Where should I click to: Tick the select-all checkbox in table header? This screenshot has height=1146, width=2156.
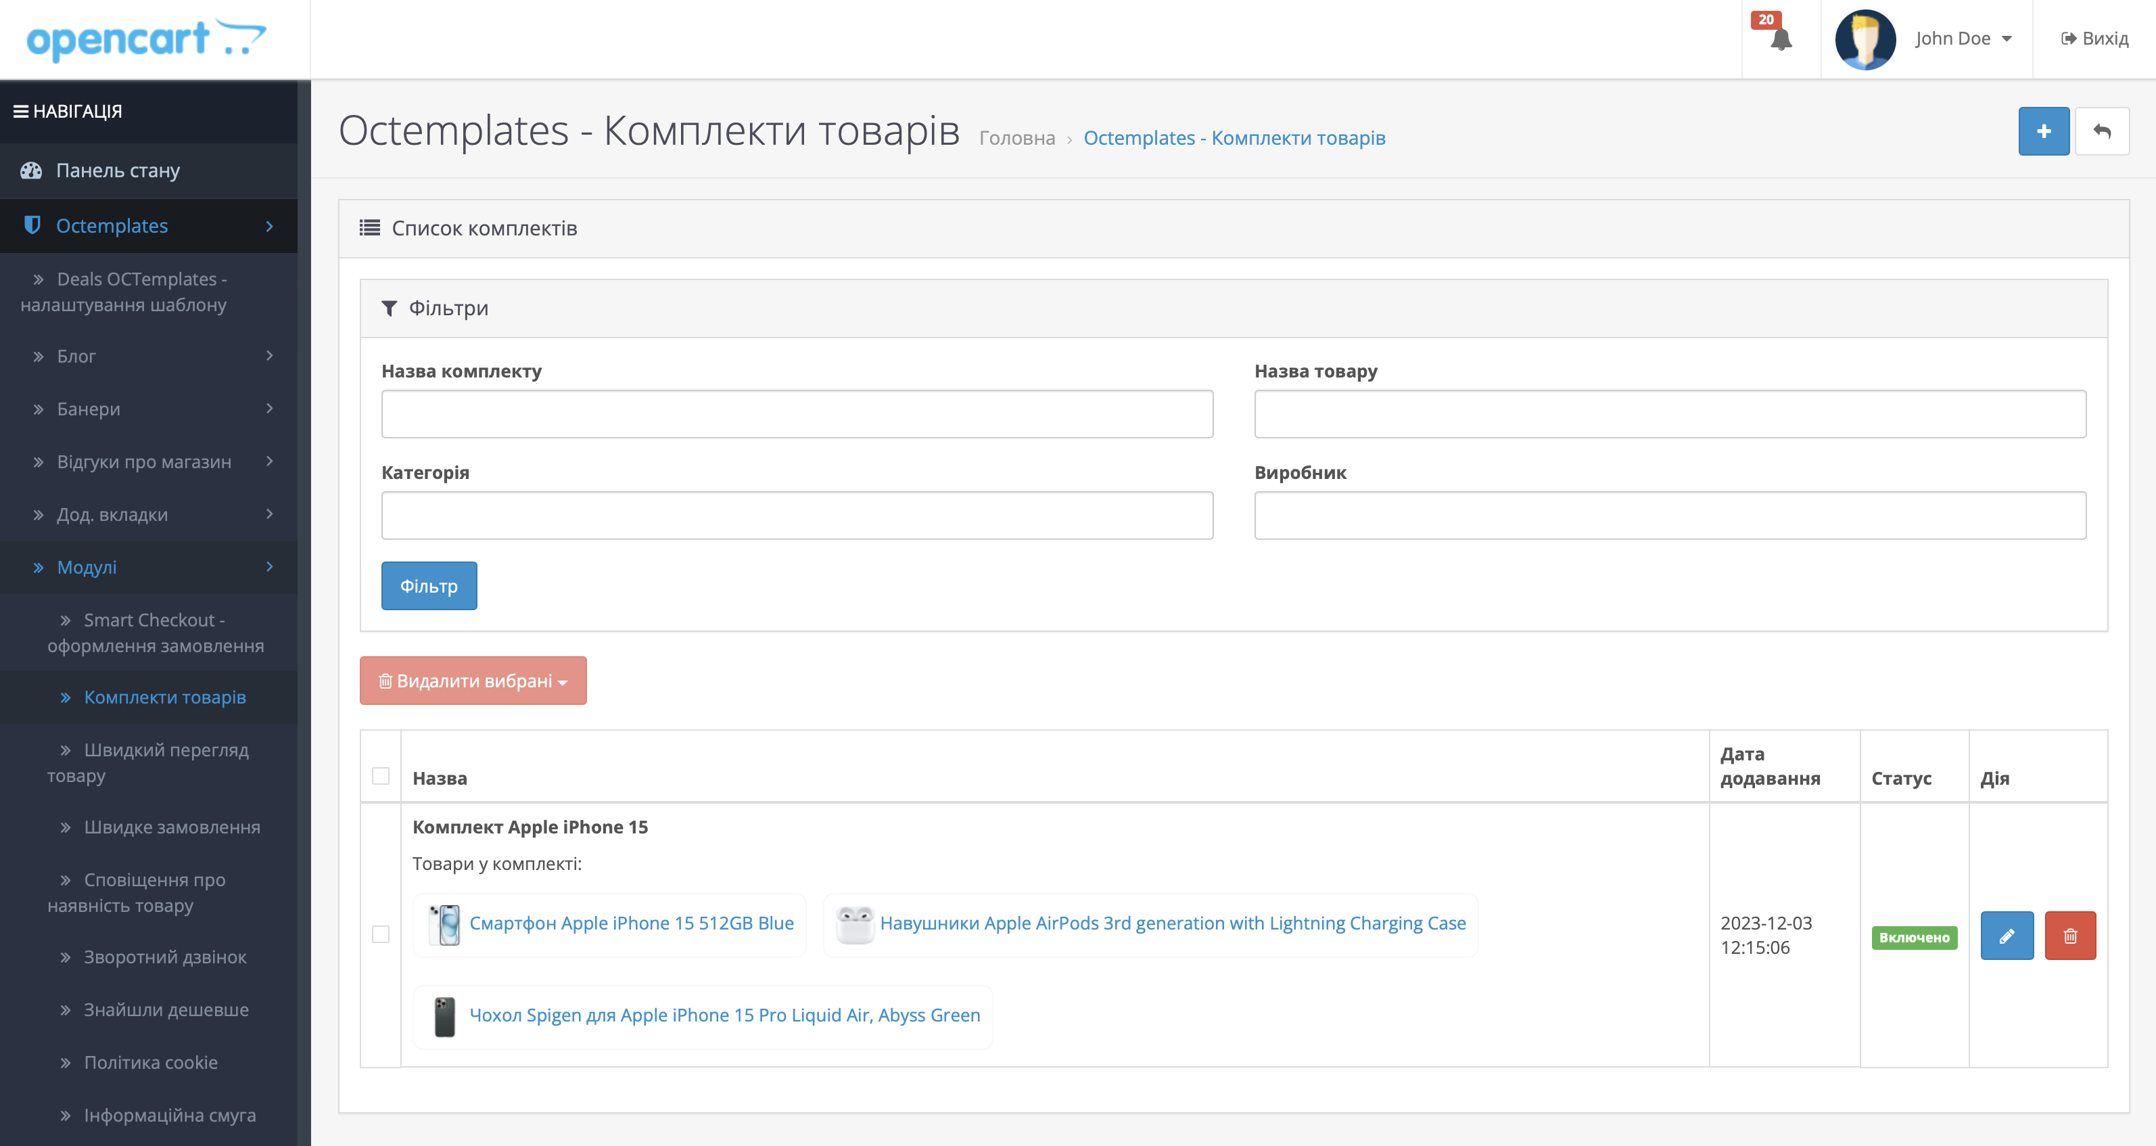(x=381, y=777)
